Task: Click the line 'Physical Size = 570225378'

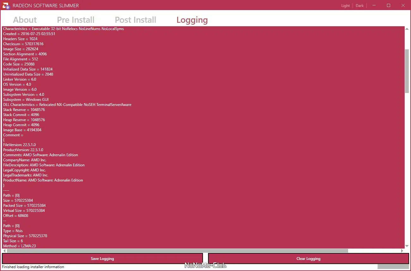Action: pyautogui.click(x=25, y=236)
